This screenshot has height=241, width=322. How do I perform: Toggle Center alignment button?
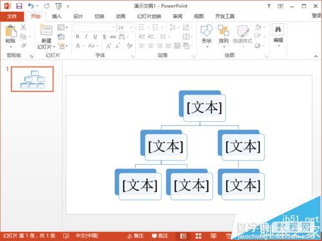(x=151, y=46)
